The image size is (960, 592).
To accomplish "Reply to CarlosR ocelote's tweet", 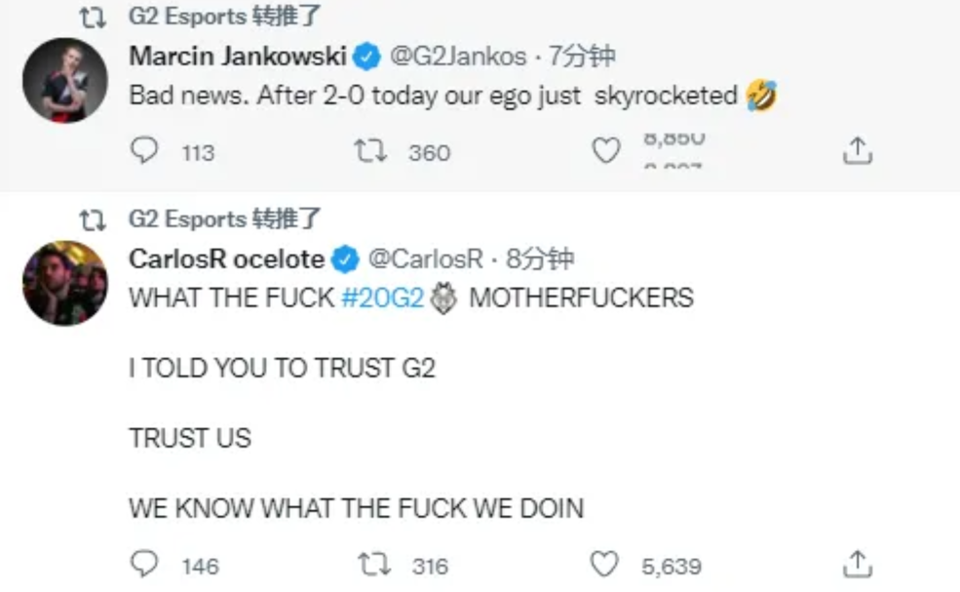I will click(x=144, y=564).
